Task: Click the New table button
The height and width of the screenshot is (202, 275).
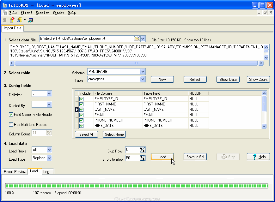Action: [x=162, y=79]
